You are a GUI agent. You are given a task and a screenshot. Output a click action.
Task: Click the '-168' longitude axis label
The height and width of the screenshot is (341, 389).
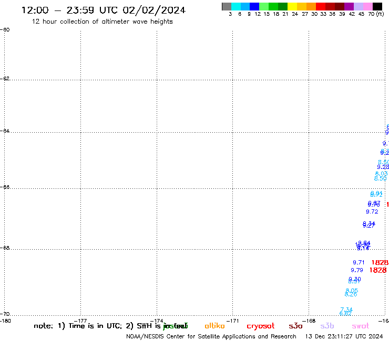click(309, 321)
